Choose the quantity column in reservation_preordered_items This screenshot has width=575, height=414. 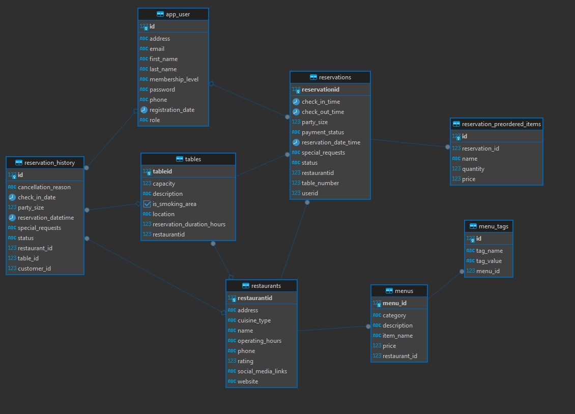point(473,169)
